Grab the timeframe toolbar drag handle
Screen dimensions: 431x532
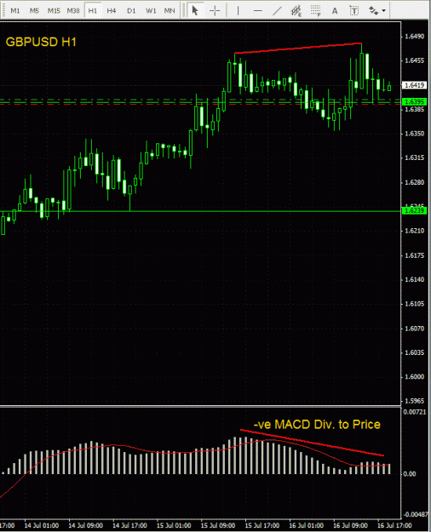tap(3, 11)
